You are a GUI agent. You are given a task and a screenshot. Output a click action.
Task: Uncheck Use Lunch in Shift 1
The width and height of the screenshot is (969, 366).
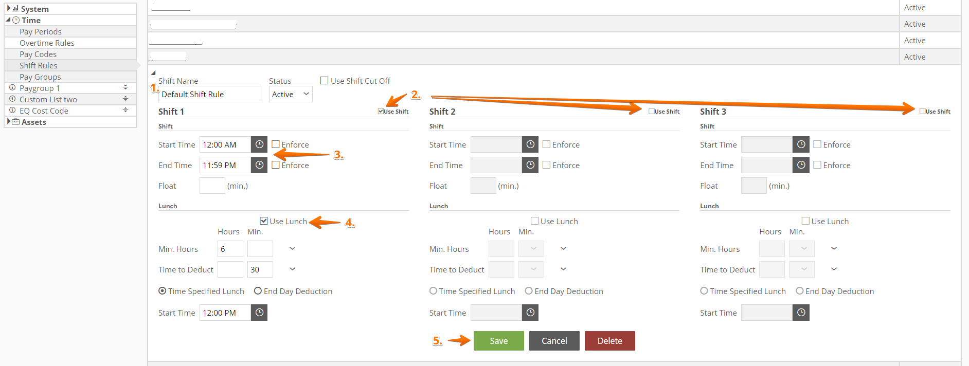click(264, 221)
